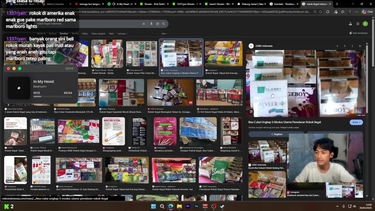This screenshot has height=211, width=375.
Task: Search inside image with Lens overlay icon
Action: point(251,112)
